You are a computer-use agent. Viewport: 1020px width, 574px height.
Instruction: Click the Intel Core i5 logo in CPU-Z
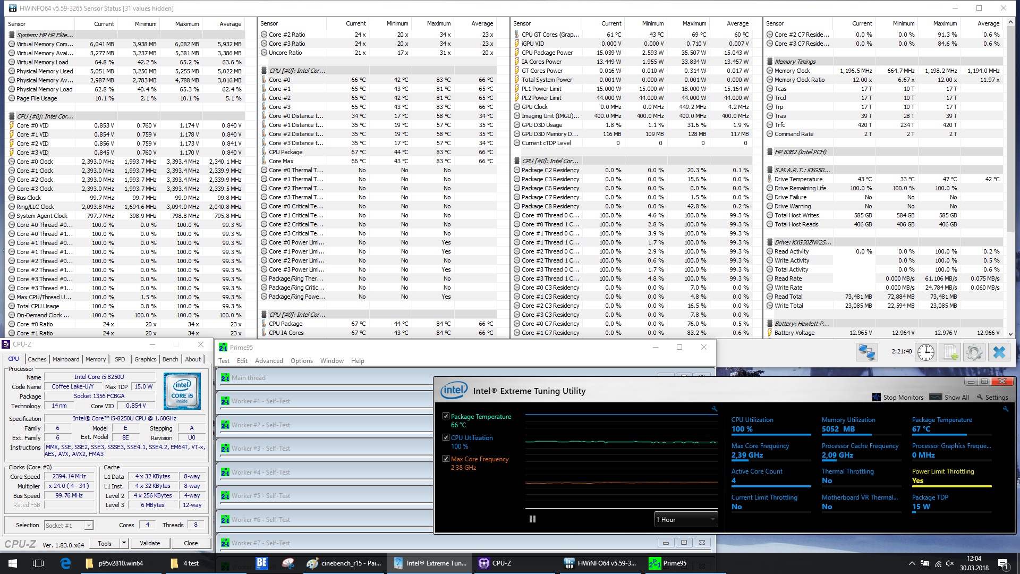pyautogui.click(x=182, y=391)
